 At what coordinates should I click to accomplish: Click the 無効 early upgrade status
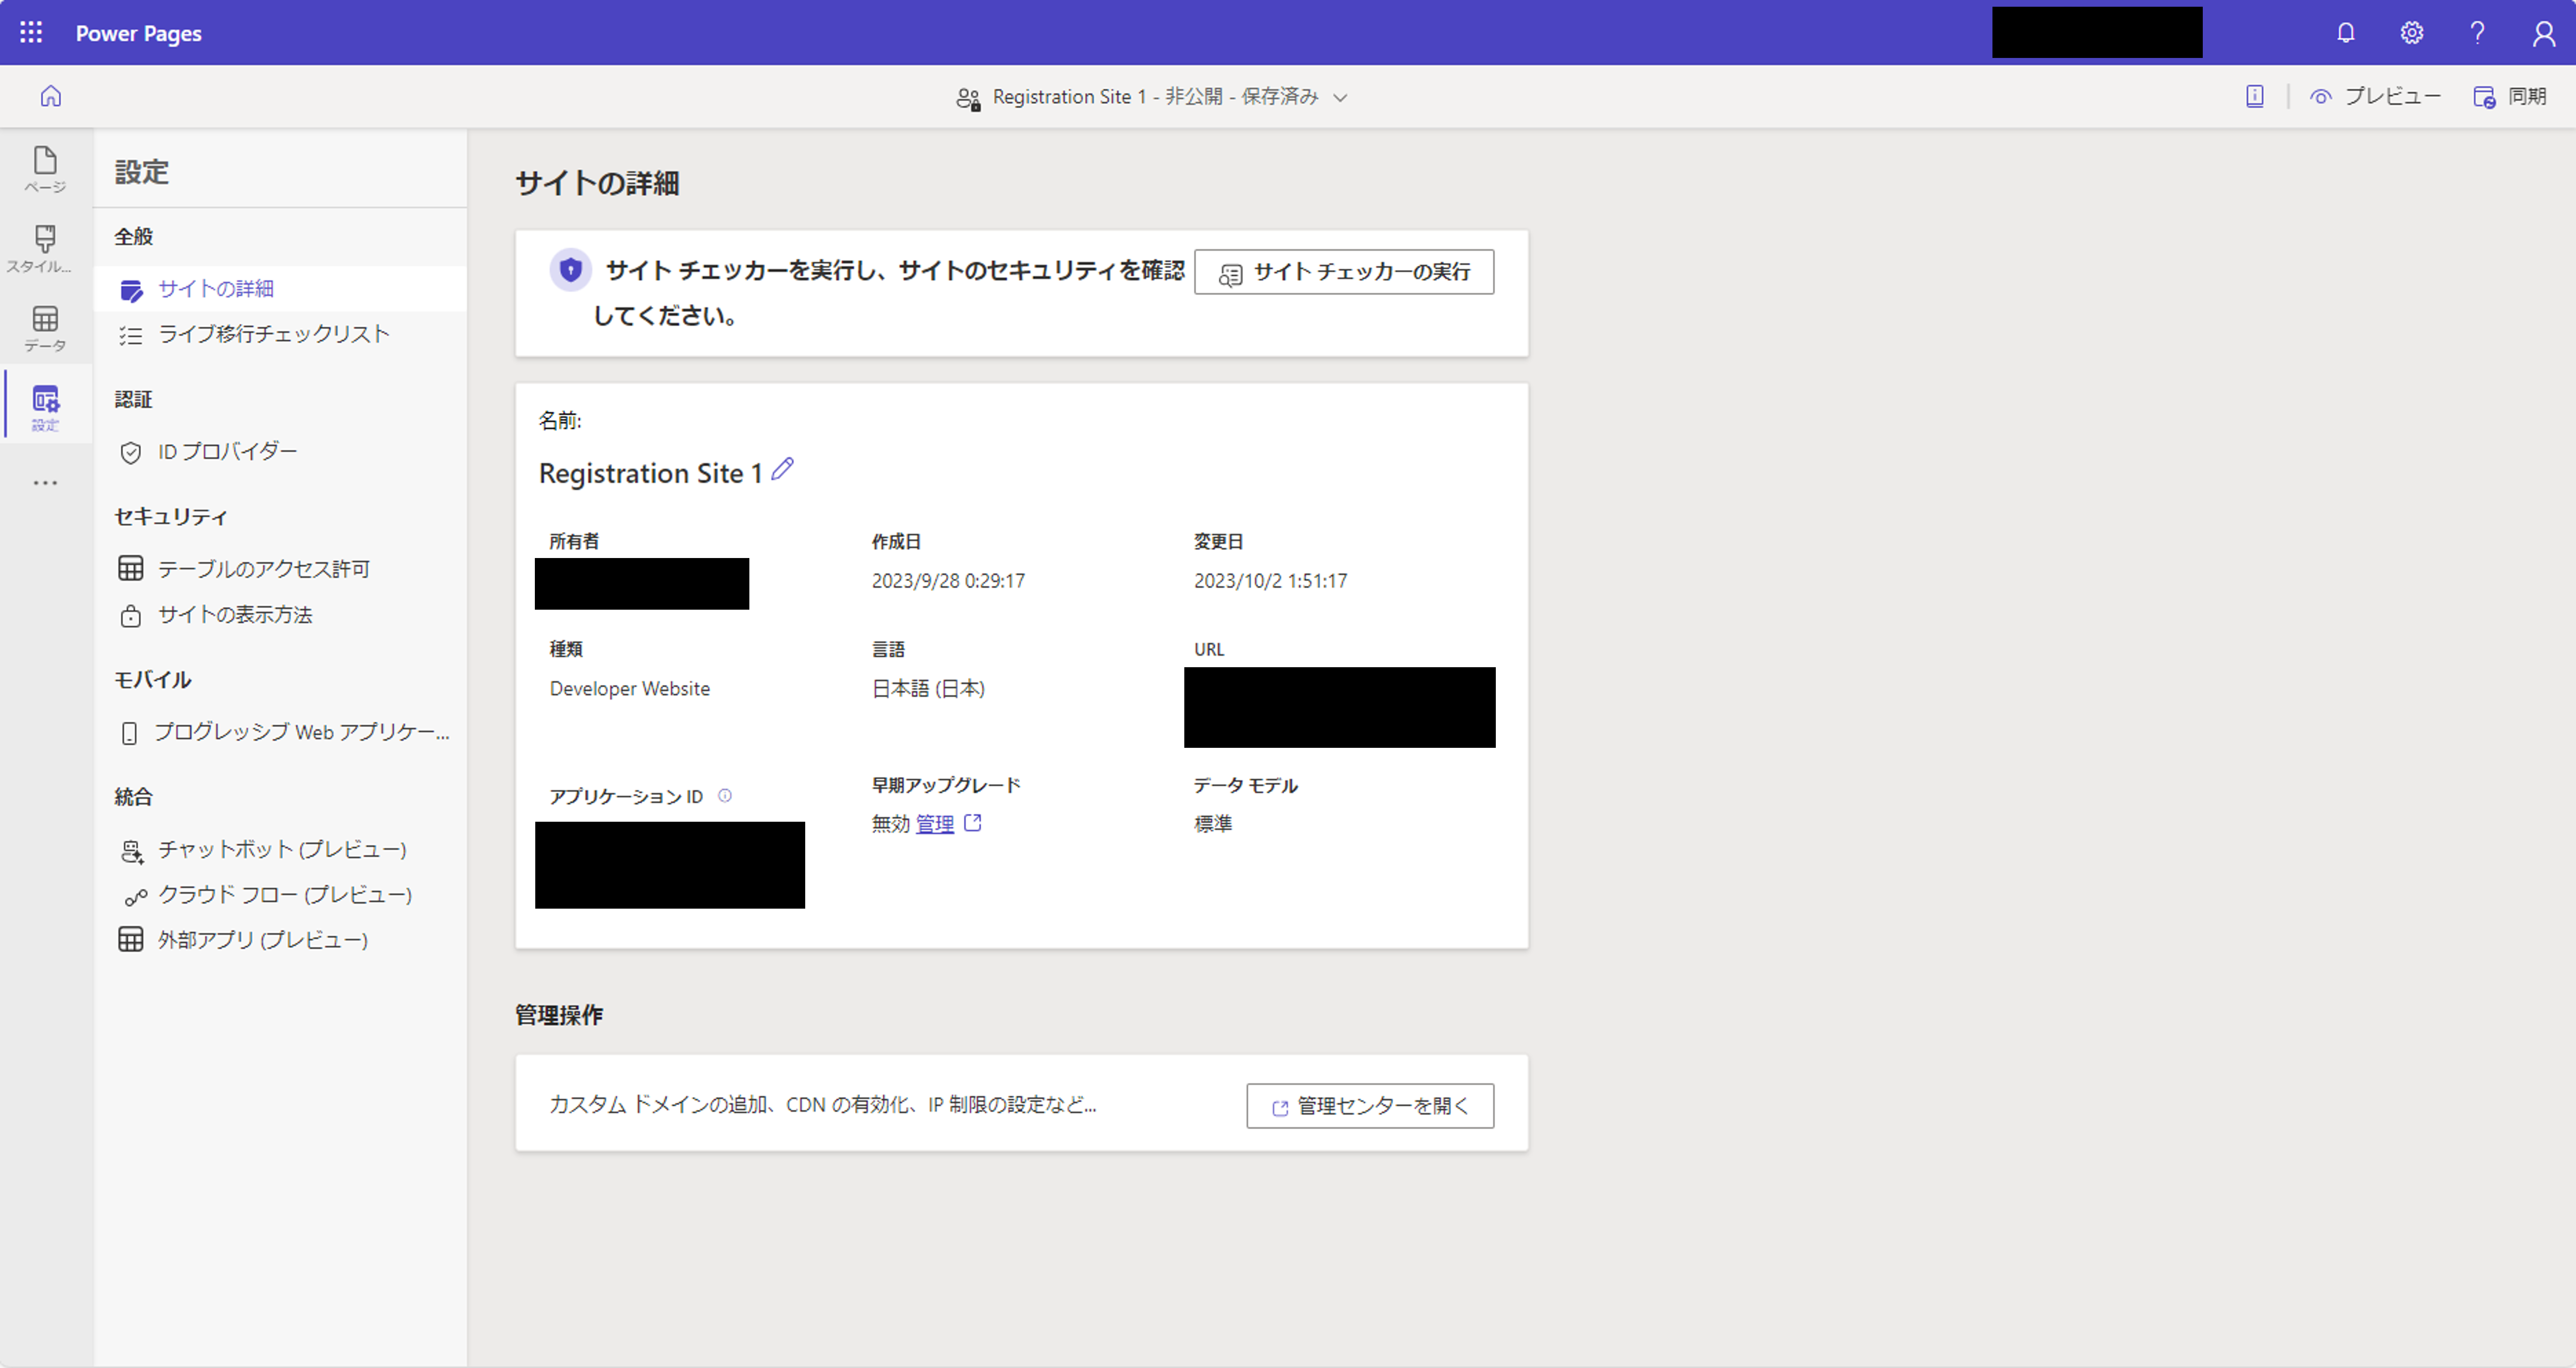point(890,824)
